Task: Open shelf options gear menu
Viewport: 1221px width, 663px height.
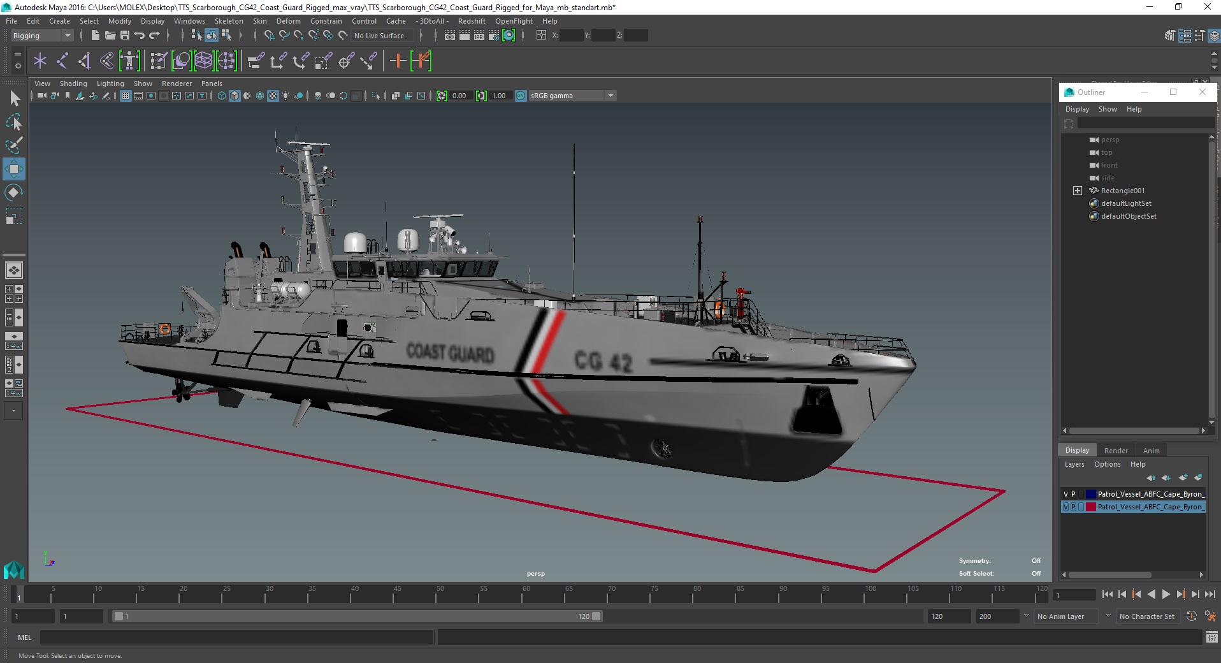Action: click(x=17, y=65)
